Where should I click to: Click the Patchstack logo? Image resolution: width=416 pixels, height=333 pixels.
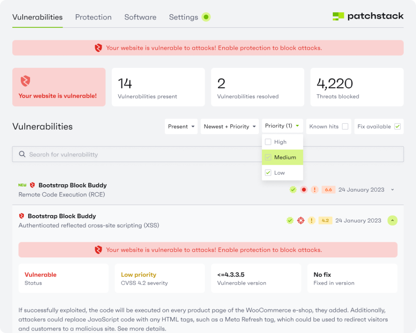368,17
